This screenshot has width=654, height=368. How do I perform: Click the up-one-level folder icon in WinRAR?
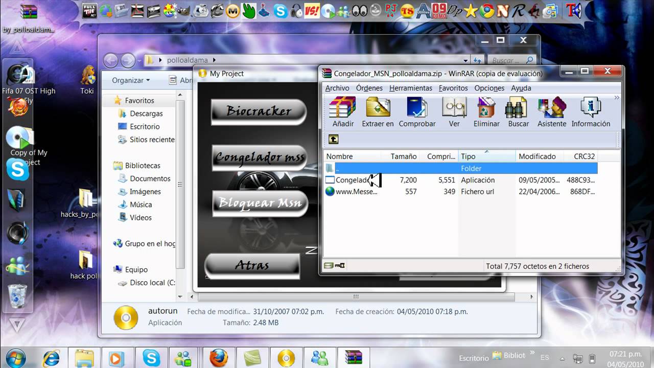coord(333,139)
